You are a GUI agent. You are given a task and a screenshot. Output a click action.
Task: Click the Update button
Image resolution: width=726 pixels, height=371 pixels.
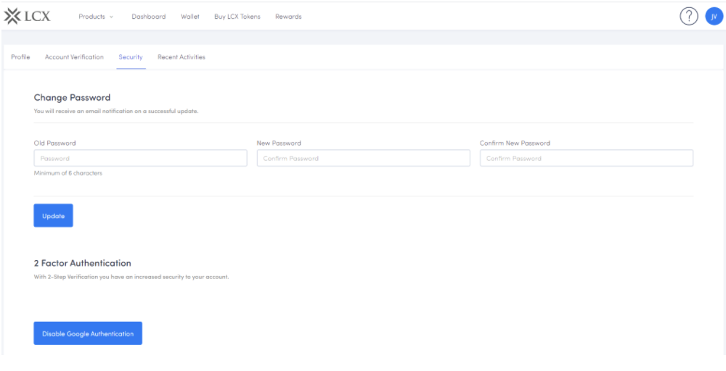pos(53,216)
